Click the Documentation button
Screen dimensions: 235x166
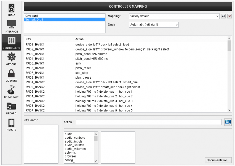[218, 160]
